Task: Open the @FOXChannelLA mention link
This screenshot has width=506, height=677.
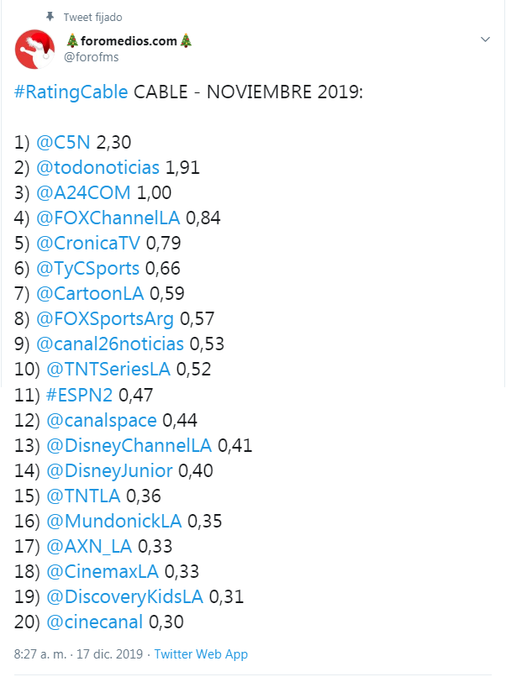Action: point(108,218)
